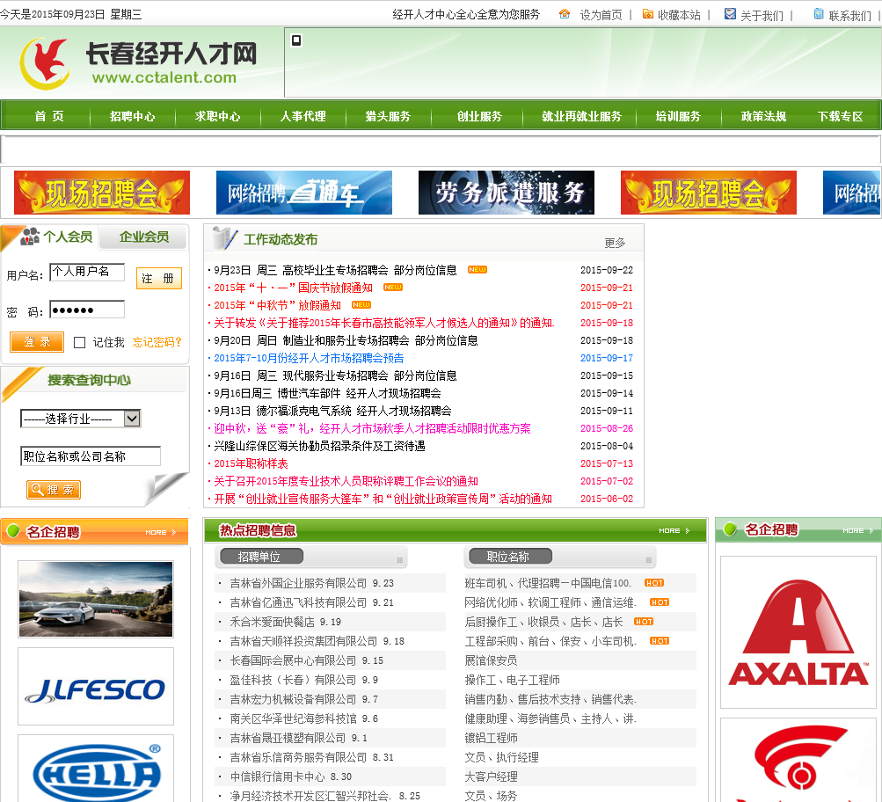This screenshot has height=802, width=882.
Task: Open the JLFESCO company logo
Action: point(96,686)
